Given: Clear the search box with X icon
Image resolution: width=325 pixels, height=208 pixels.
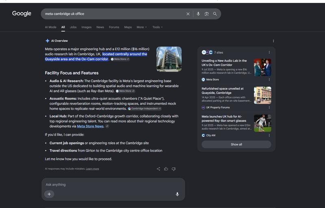Looking at the screenshot, I should tap(188, 14).
